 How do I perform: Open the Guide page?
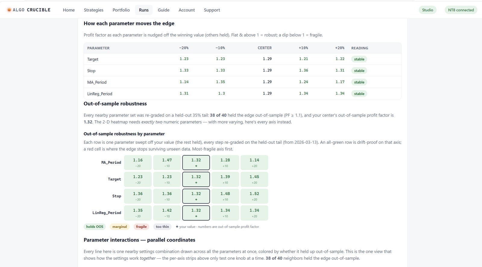click(x=164, y=10)
